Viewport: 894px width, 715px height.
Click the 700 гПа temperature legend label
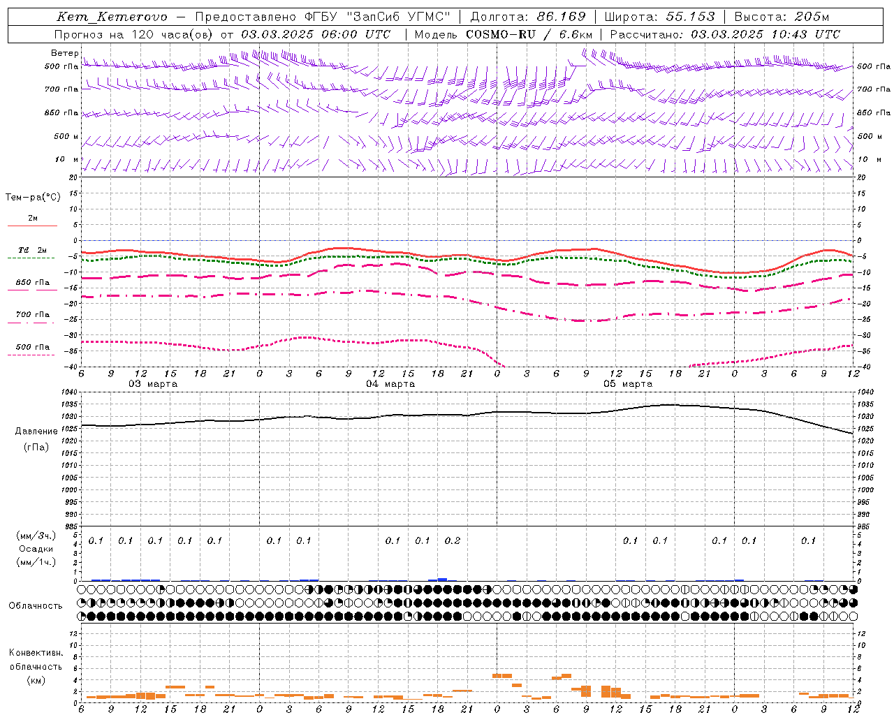(x=33, y=315)
